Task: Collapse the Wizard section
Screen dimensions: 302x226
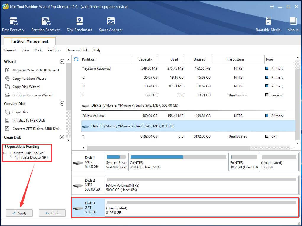Action: 62,61
